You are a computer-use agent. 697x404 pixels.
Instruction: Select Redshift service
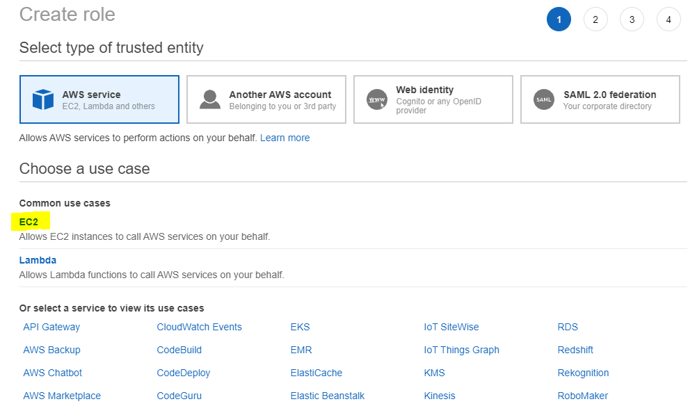click(x=575, y=350)
